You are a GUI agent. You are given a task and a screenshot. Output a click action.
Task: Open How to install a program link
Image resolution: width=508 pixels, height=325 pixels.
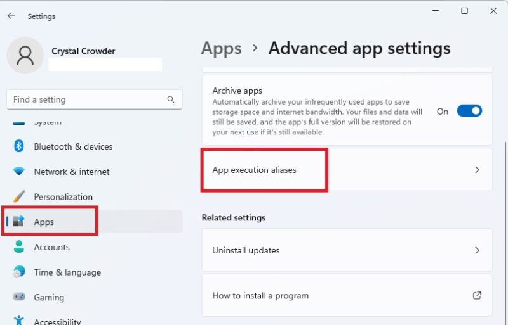pyautogui.click(x=260, y=295)
